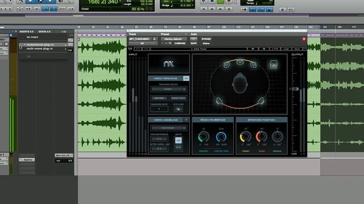Open the track selector dropdown in plugin header
Screen dimensions: 364x204
click(140, 39)
